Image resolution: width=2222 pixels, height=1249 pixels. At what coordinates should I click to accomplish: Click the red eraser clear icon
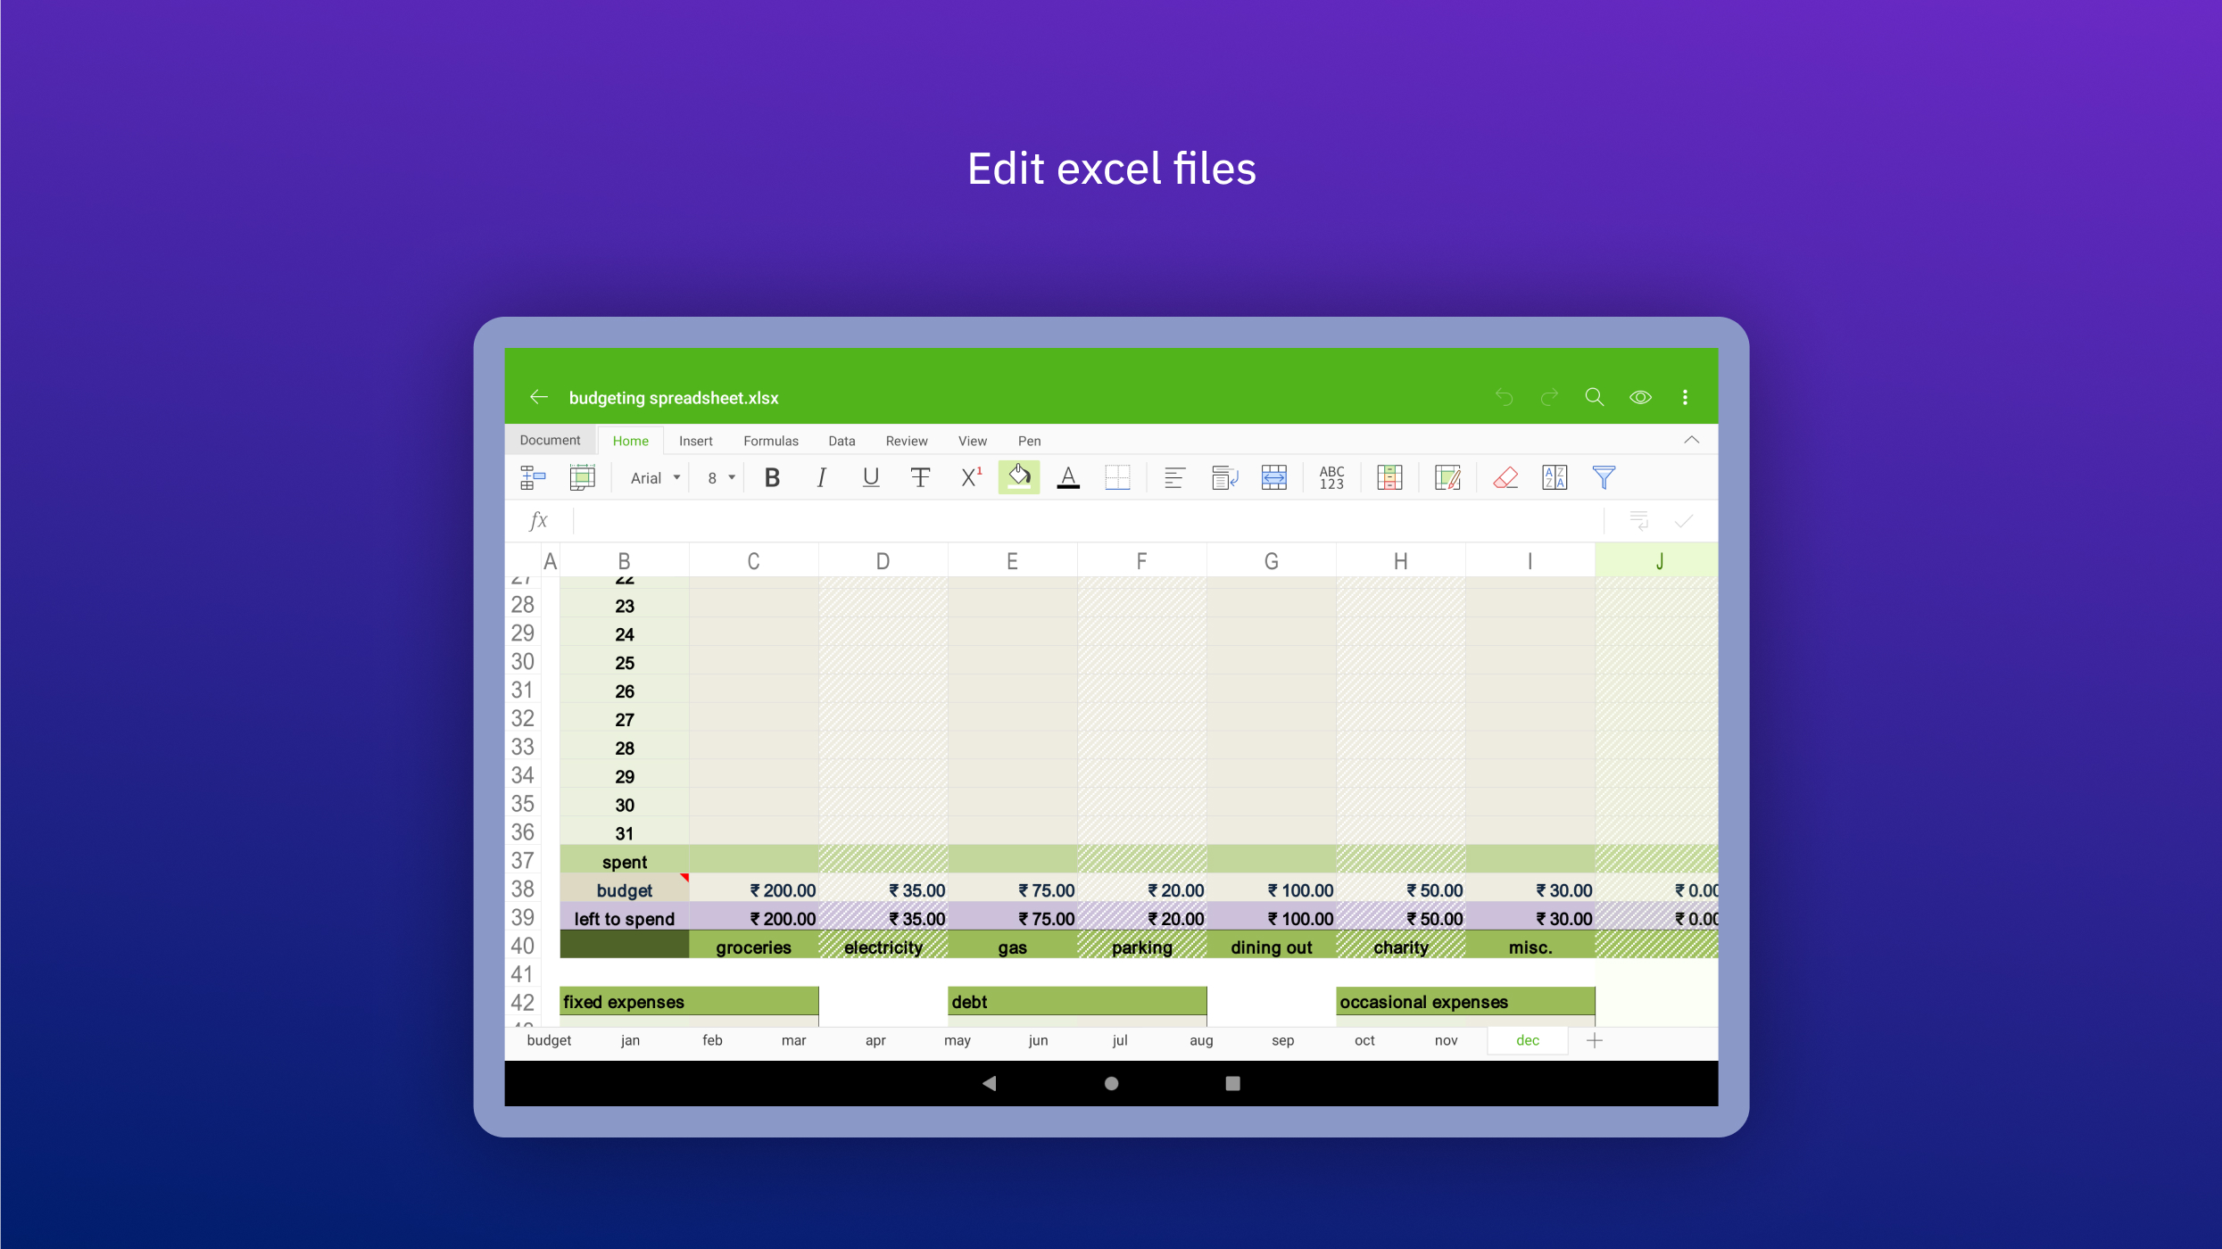click(x=1505, y=478)
